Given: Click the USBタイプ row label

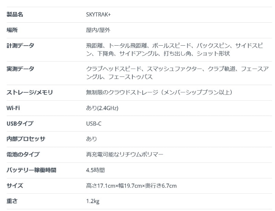Looking at the screenshot, I should 20,124.
